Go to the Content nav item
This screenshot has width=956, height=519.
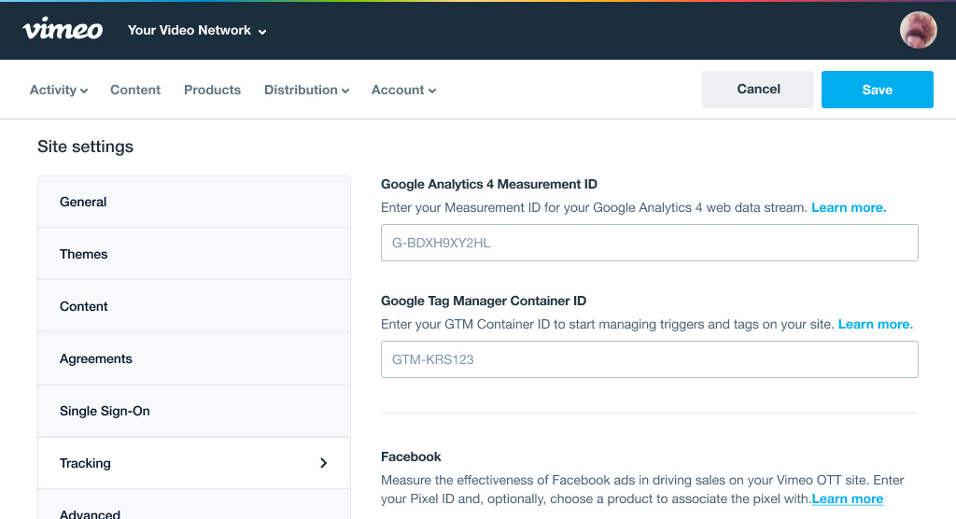(x=135, y=90)
